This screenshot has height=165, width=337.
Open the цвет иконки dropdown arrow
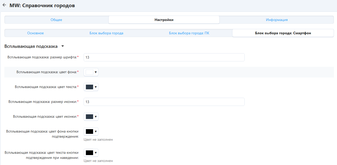tap(96, 117)
